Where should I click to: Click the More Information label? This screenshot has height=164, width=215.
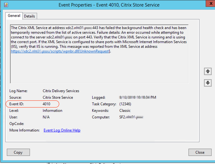coord(24,130)
